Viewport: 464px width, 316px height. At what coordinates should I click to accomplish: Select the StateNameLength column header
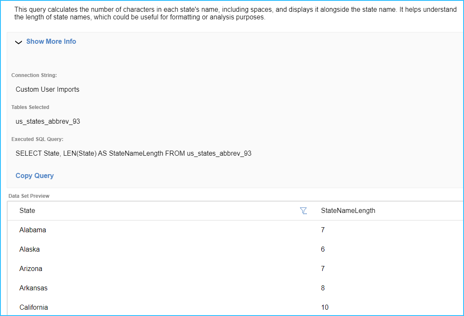click(348, 211)
